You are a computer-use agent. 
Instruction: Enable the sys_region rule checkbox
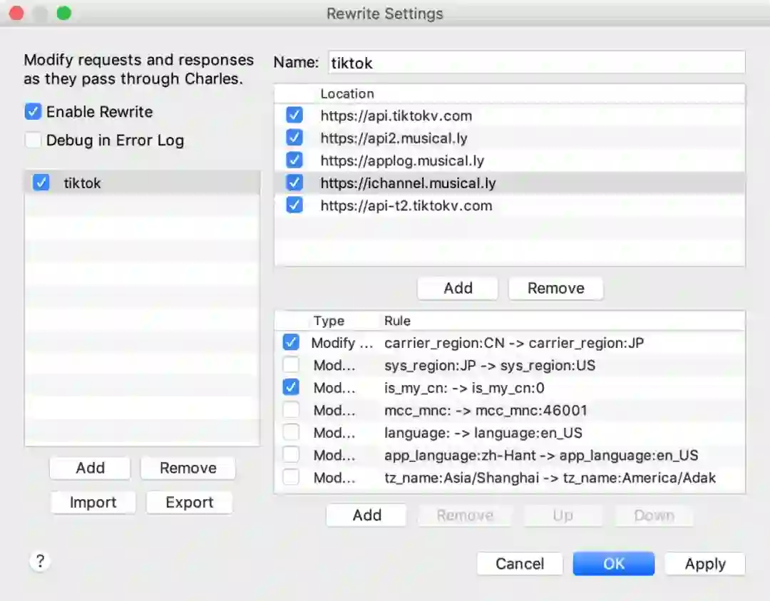point(291,365)
